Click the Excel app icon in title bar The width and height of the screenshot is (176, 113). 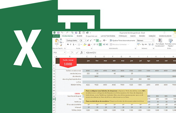(x=54, y=33)
